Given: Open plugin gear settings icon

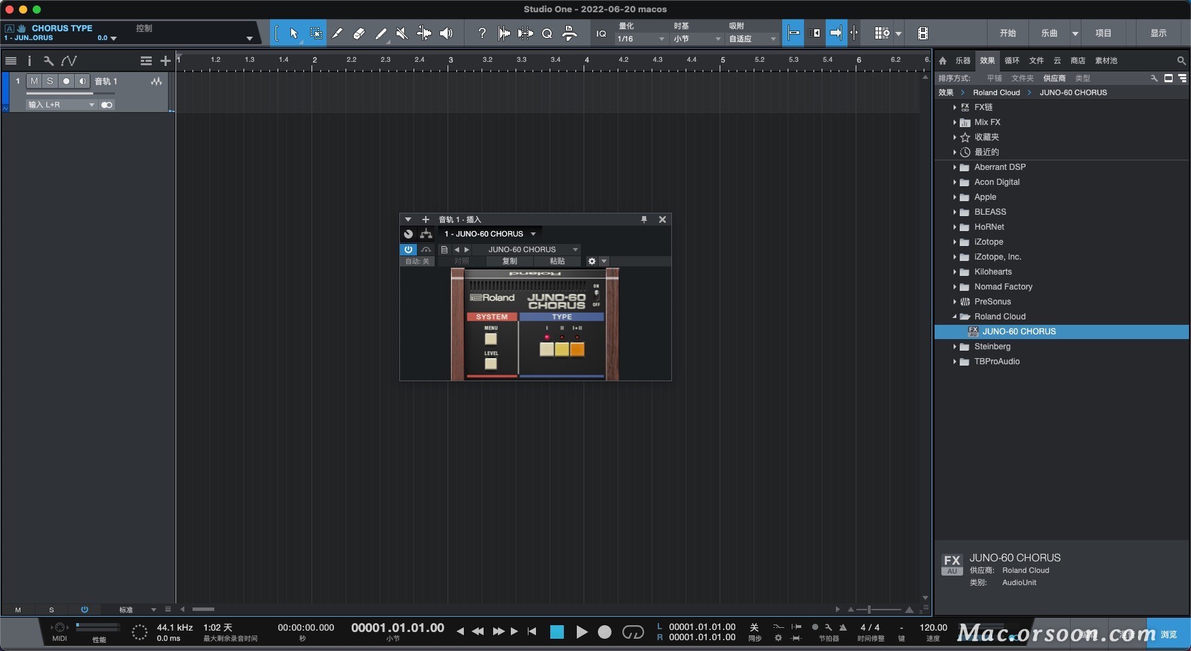Looking at the screenshot, I should coord(592,261).
